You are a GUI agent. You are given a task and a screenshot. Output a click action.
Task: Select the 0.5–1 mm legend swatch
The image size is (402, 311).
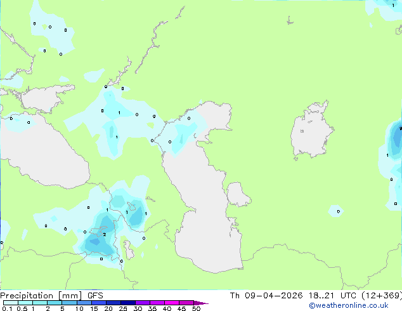tap(25, 303)
